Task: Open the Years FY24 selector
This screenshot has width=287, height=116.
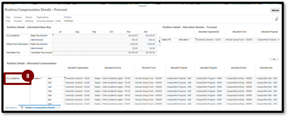Action: (8, 19)
